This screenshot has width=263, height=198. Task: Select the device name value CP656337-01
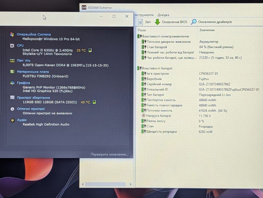click(x=208, y=74)
